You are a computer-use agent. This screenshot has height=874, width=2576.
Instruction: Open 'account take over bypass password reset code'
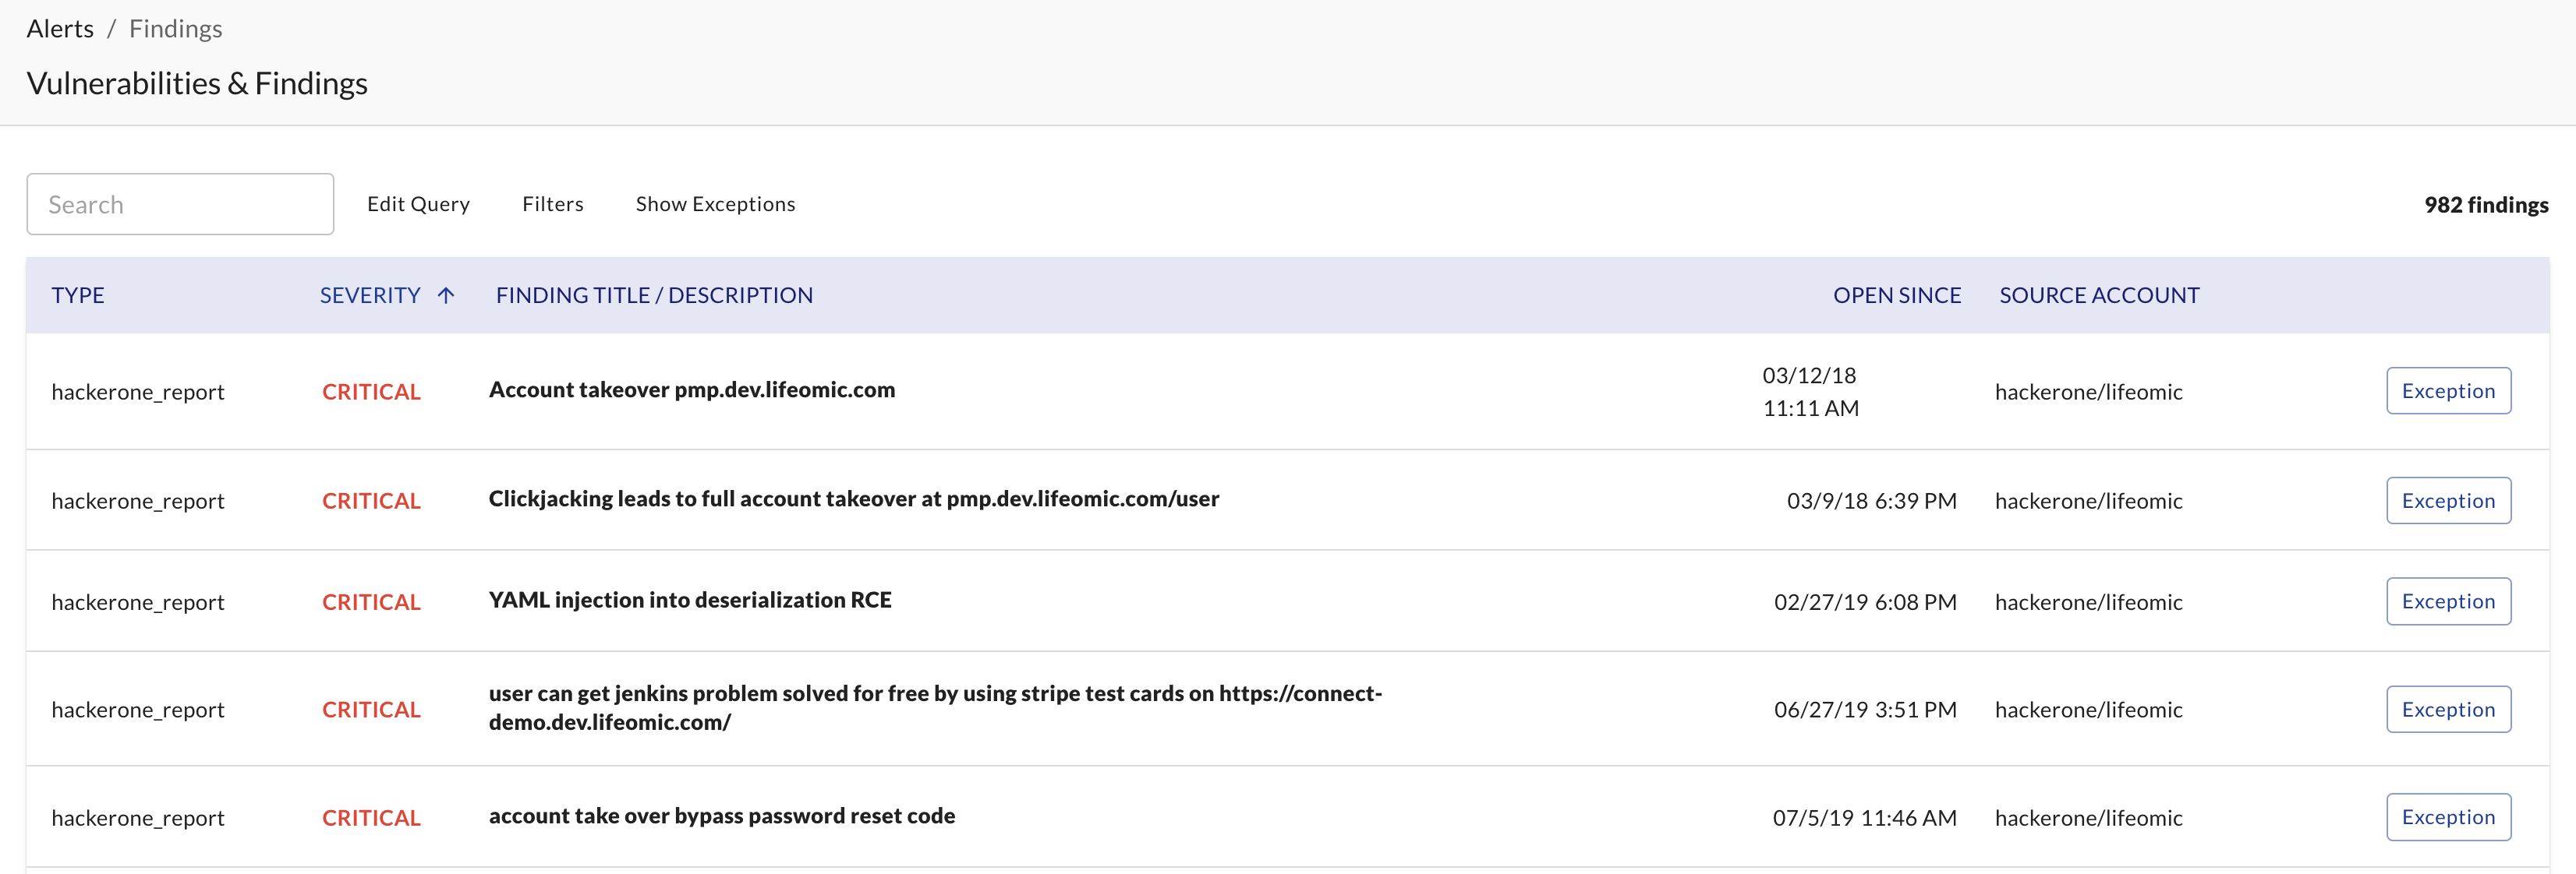tap(722, 816)
